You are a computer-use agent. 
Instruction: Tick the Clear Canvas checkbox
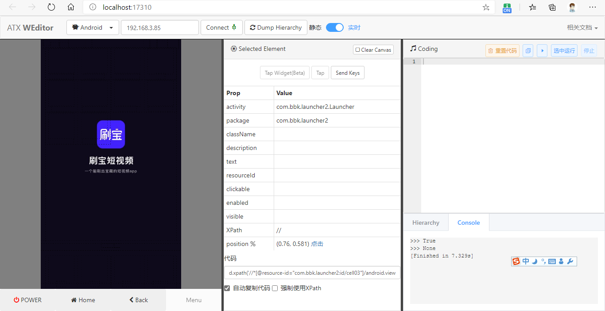[x=358, y=50]
